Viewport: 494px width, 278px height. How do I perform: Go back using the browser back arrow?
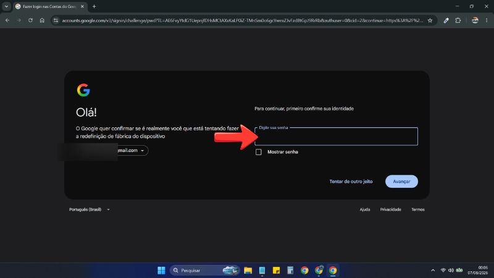(7, 20)
